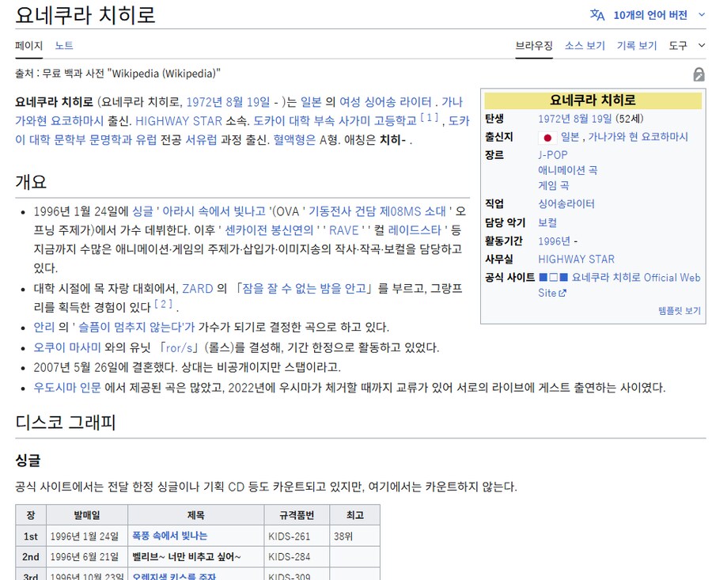This screenshot has width=712, height=580.
Task: Click the 벨리브~ 너만 비추고 싶어~ title cell
Action: tap(195, 557)
